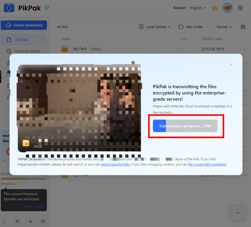
Task: Open the Local Upload dropdown
Action: pyautogui.click(x=154, y=27)
